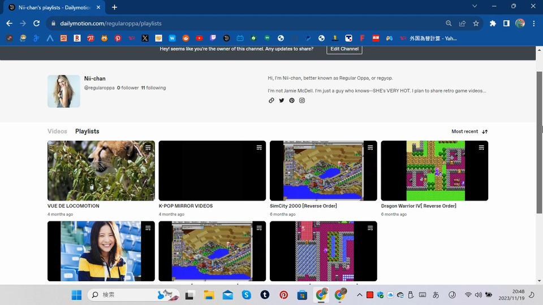This screenshot has height=305, width=543.
Task: Click playlist icon on K-POP MIRROR VIDEOS thumbnail
Action: point(259,147)
